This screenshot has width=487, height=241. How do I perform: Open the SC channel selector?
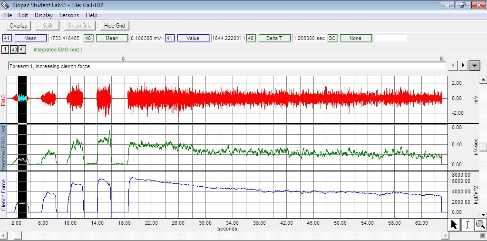332,38
